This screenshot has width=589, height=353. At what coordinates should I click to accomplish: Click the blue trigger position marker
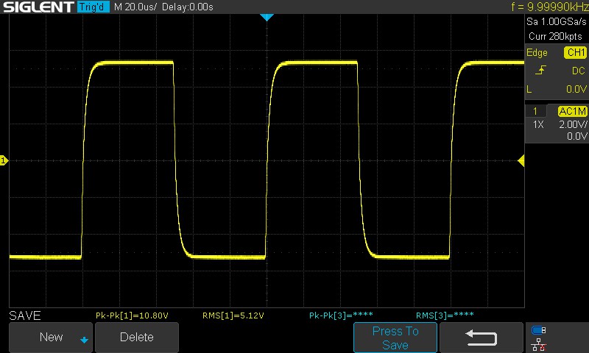tap(267, 17)
